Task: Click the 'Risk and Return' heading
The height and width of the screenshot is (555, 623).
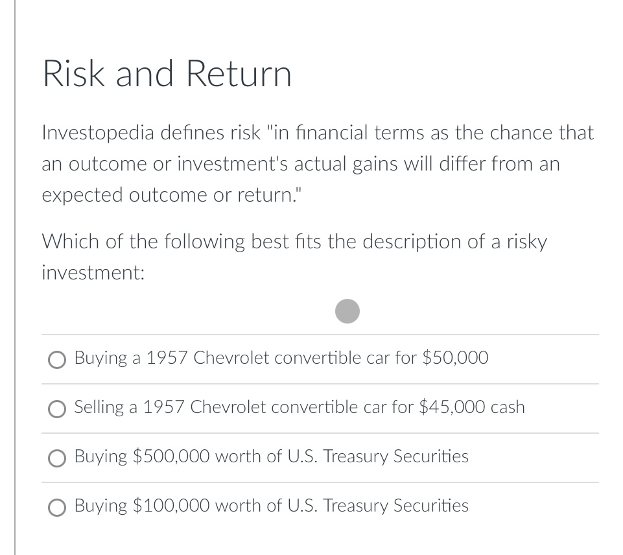Action: (x=167, y=73)
